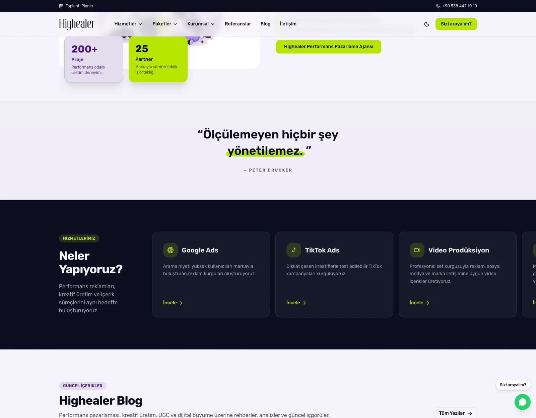Open the Blog menu item
This screenshot has width=536, height=418.
[265, 24]
